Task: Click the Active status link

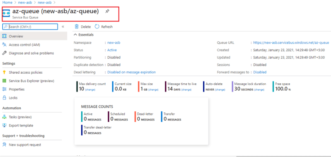Action: (112, 50)
